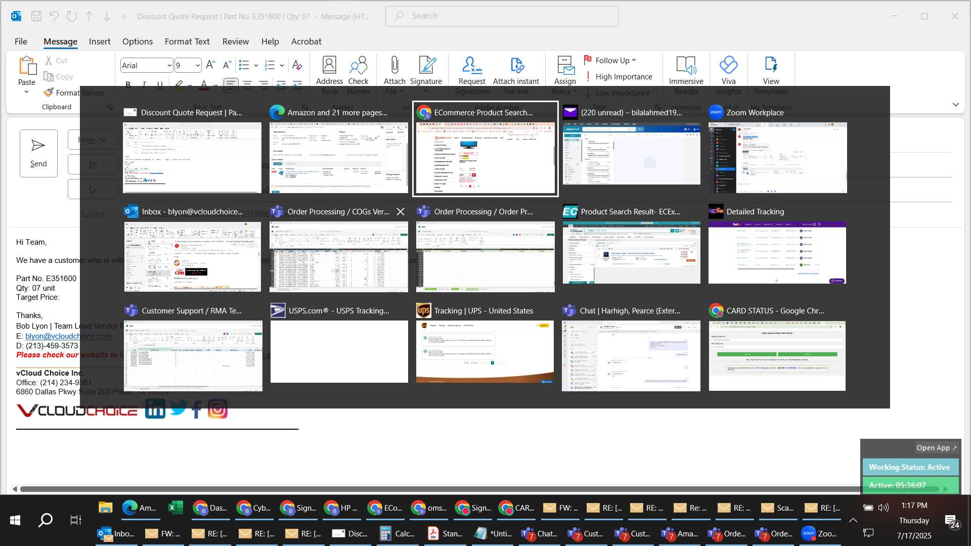The width and height of the screenshot is (971, 546).
Task: Click the Assign Policy icon
Action: 565,66
